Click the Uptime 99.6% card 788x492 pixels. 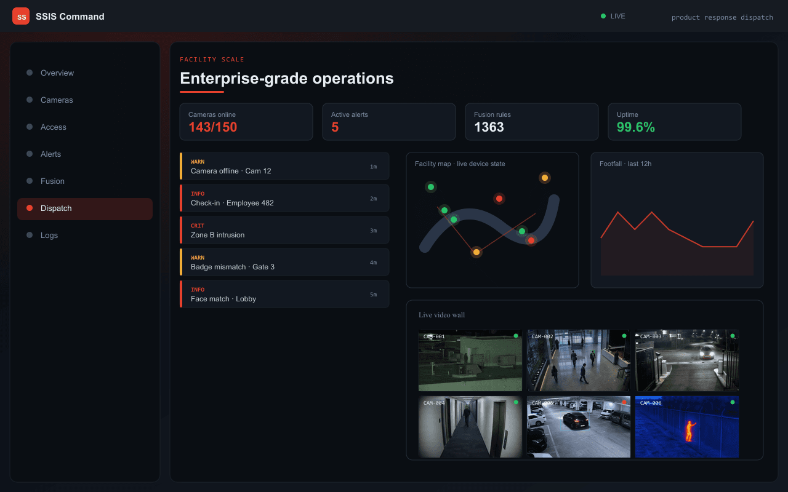click(675, 122)
